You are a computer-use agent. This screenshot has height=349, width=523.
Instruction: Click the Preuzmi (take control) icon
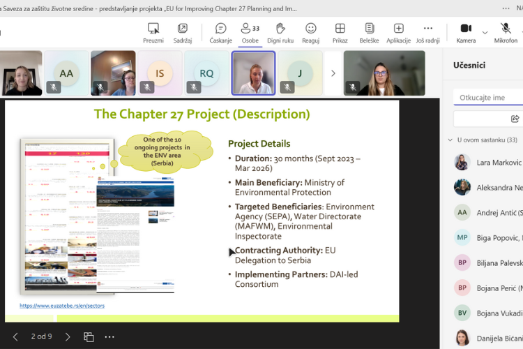click(x=153, y=29)
